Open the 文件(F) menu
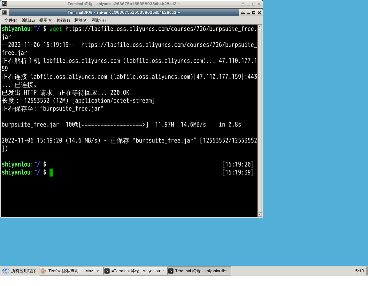 (x=11, y=20)
